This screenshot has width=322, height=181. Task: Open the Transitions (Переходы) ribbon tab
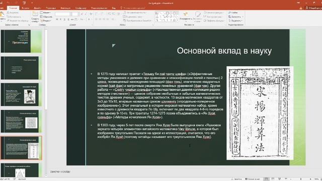pos(51,8)
